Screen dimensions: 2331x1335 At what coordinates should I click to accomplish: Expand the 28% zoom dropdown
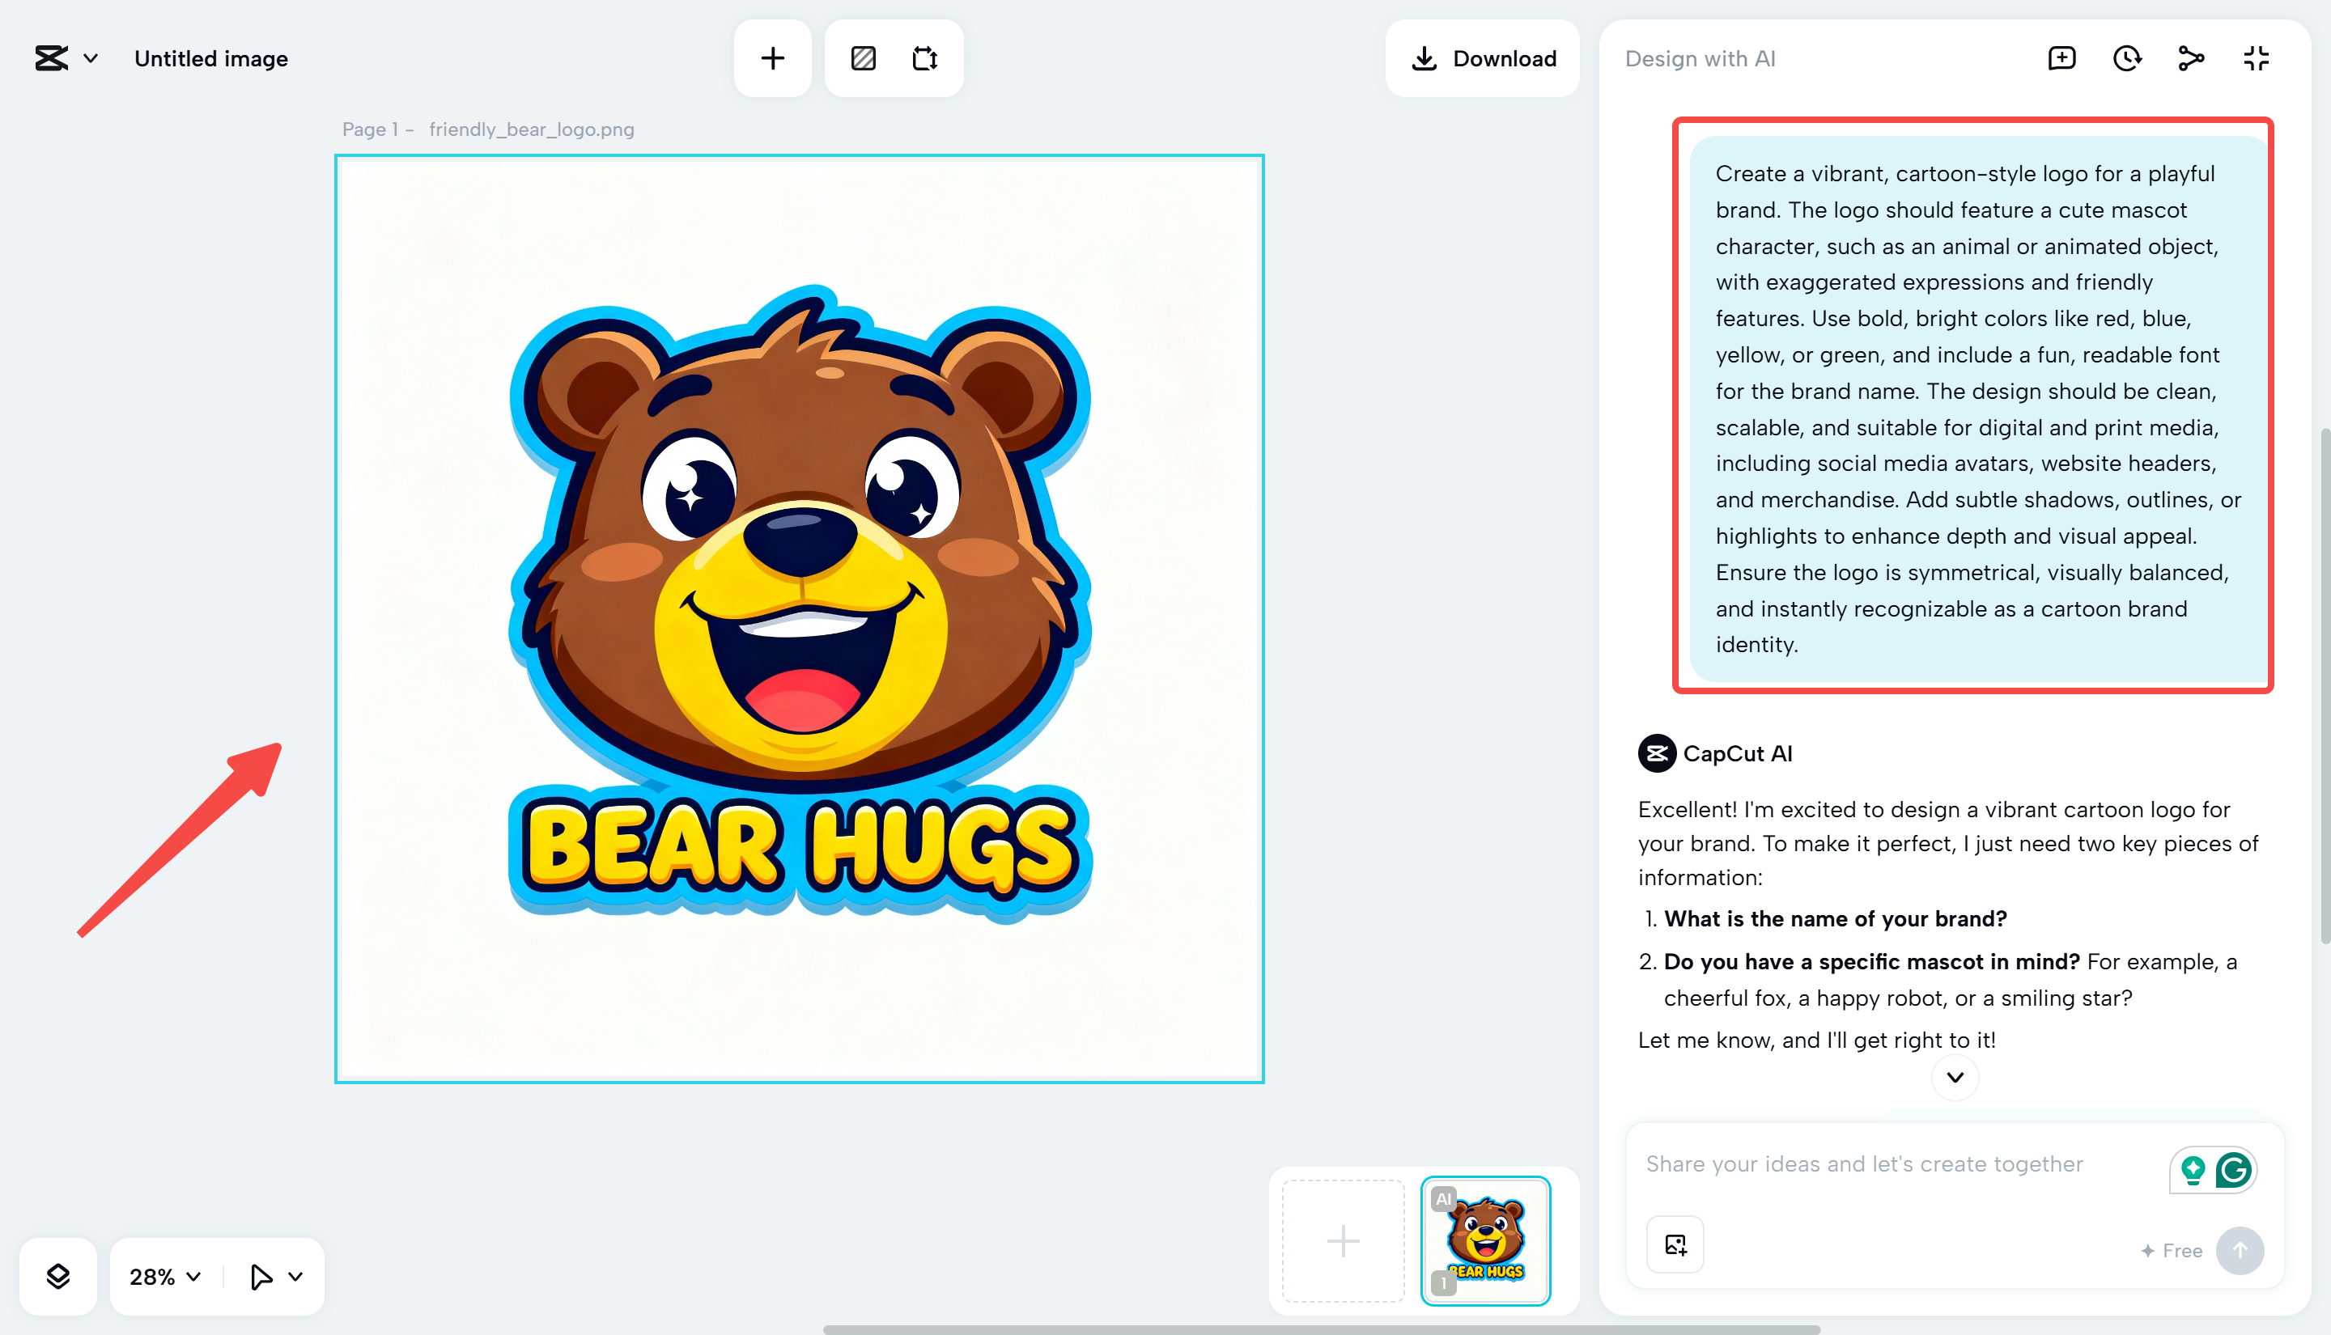[165, 1276]
